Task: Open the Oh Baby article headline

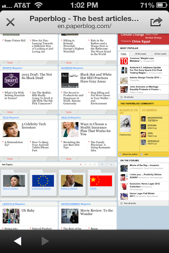Action: pyautogui.click(x=28, y=211)
